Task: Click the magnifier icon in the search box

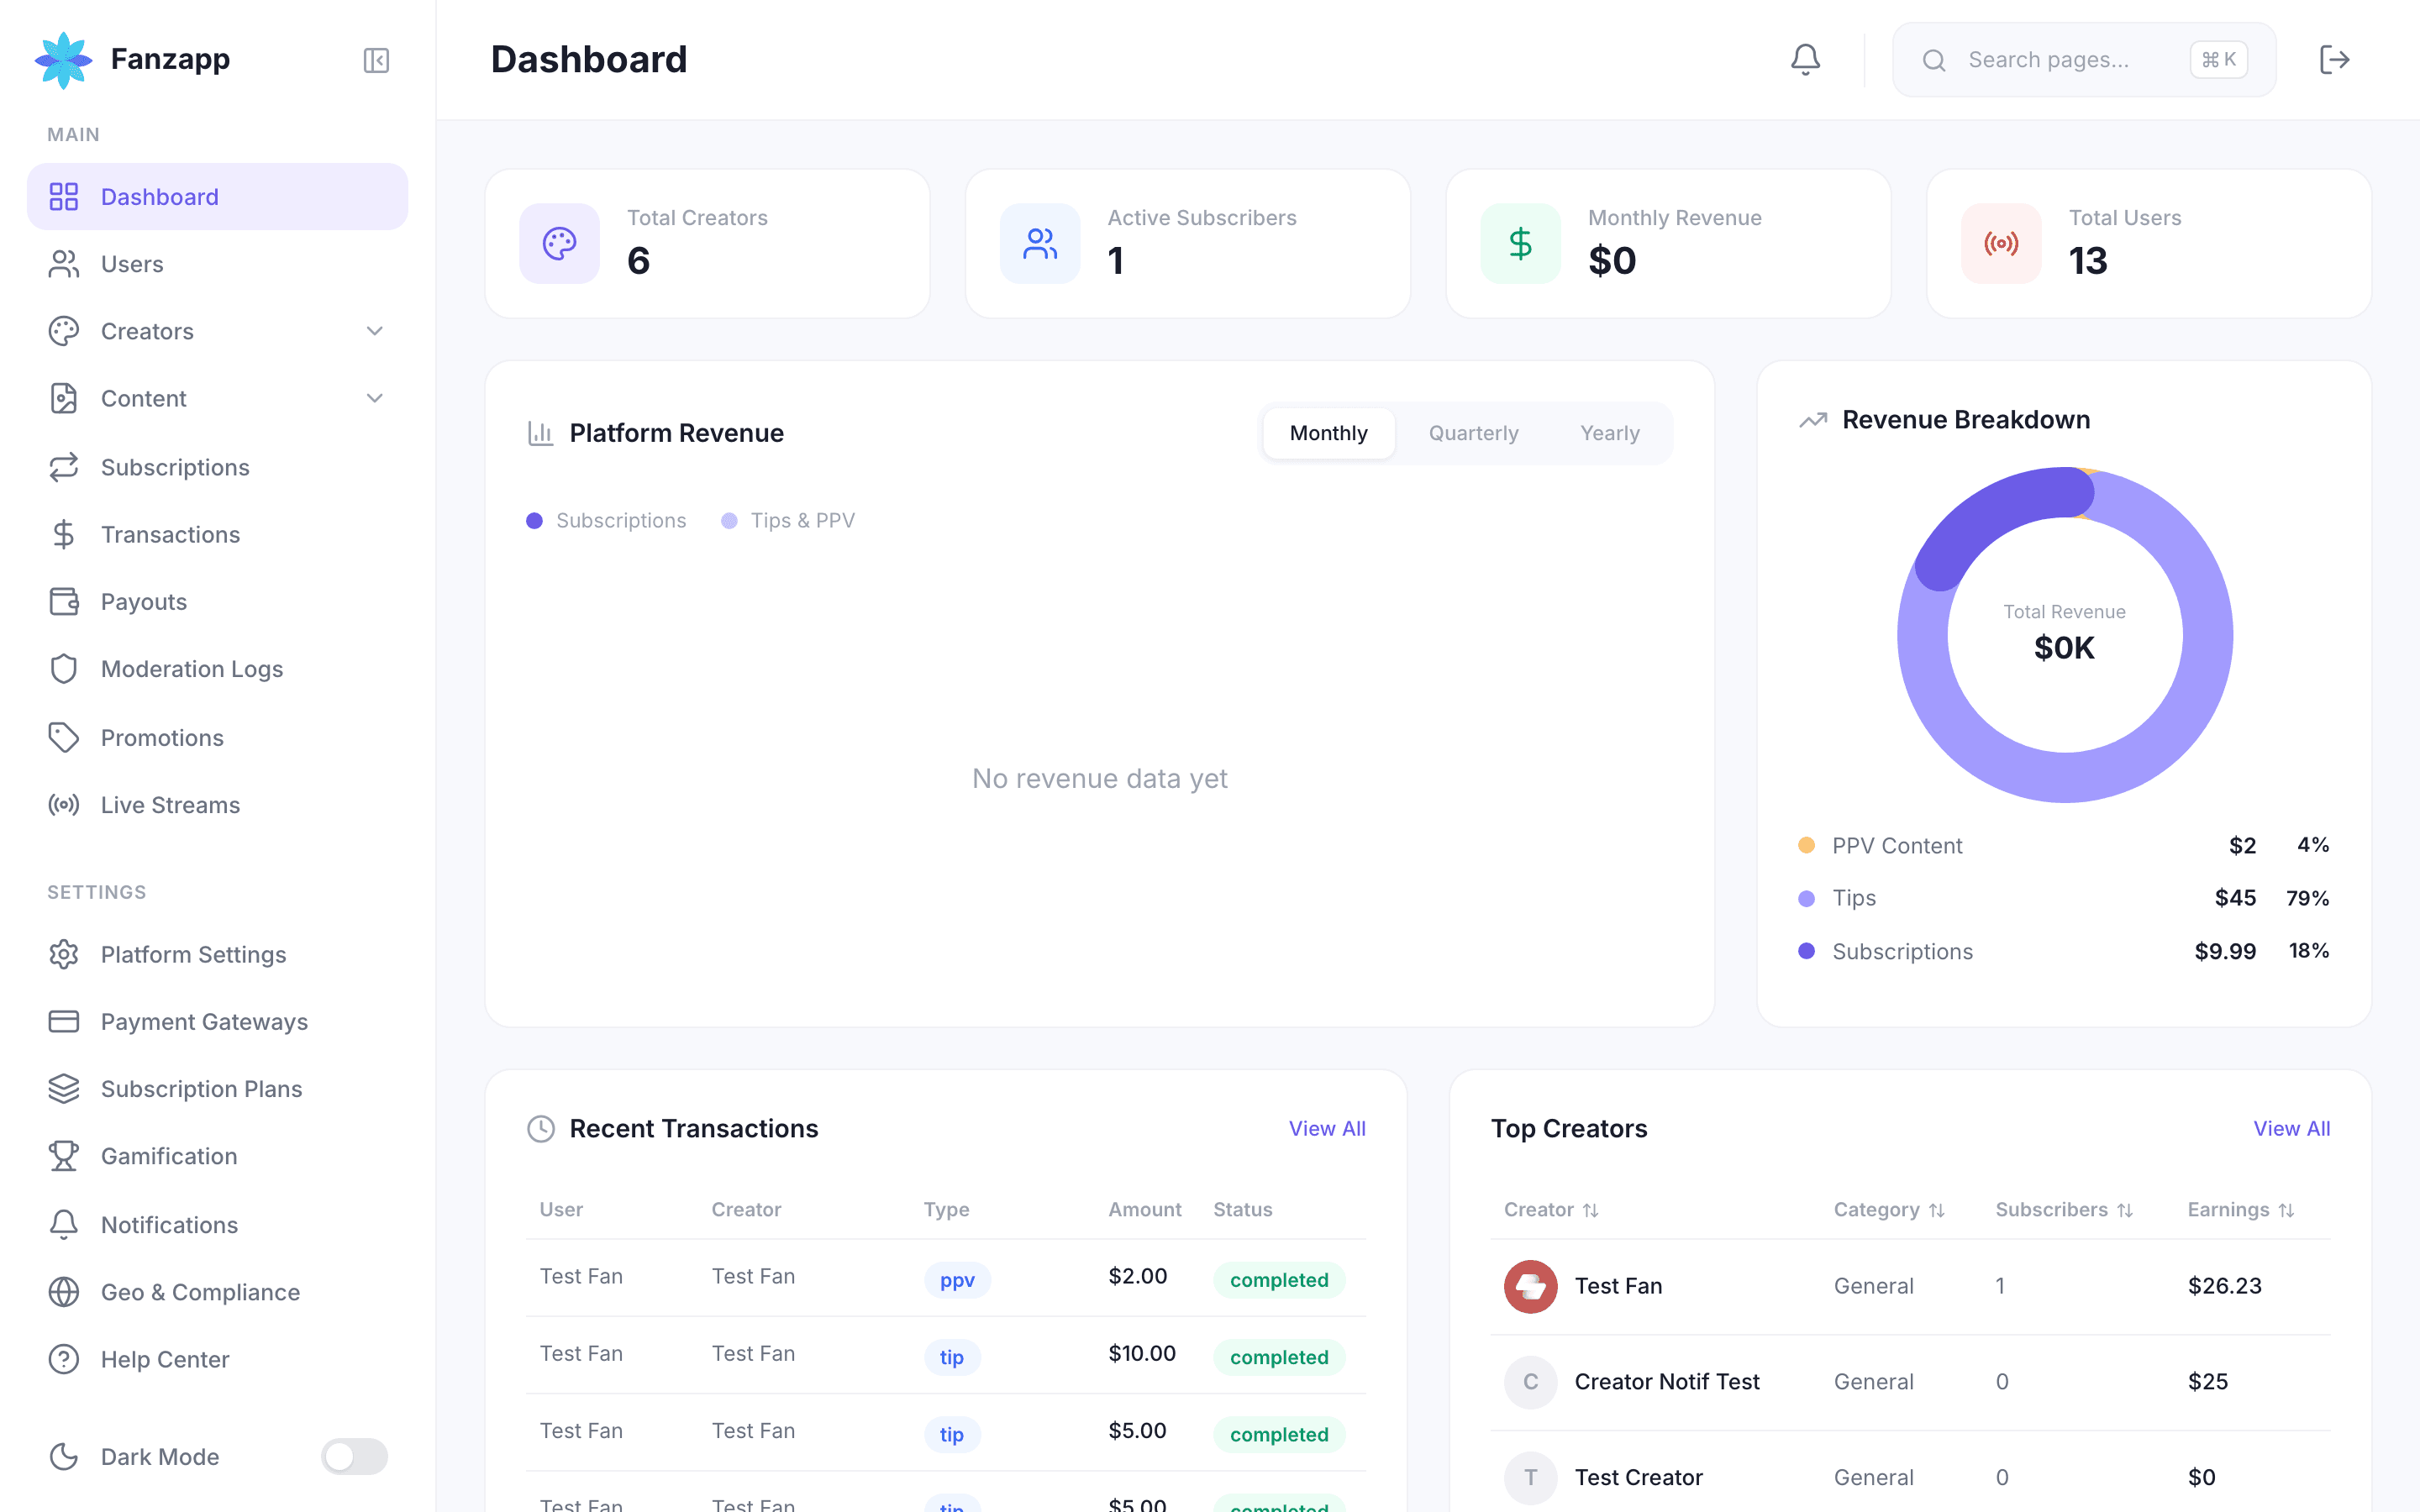Action: (x=1934, y=61)
